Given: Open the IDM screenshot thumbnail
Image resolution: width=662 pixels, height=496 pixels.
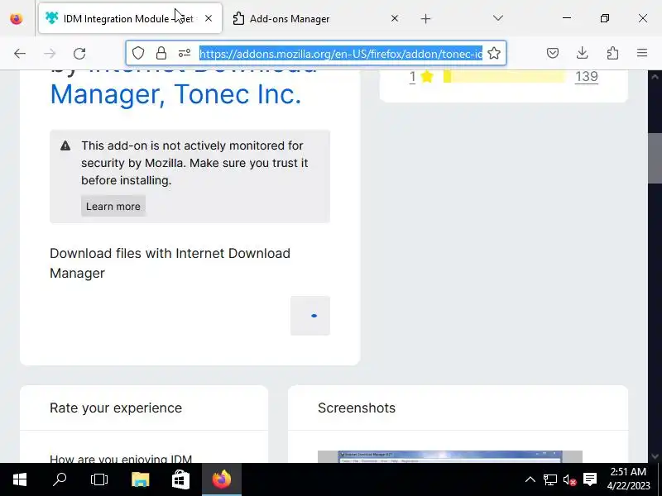Looking at the screenshot, I should (450, 456).
